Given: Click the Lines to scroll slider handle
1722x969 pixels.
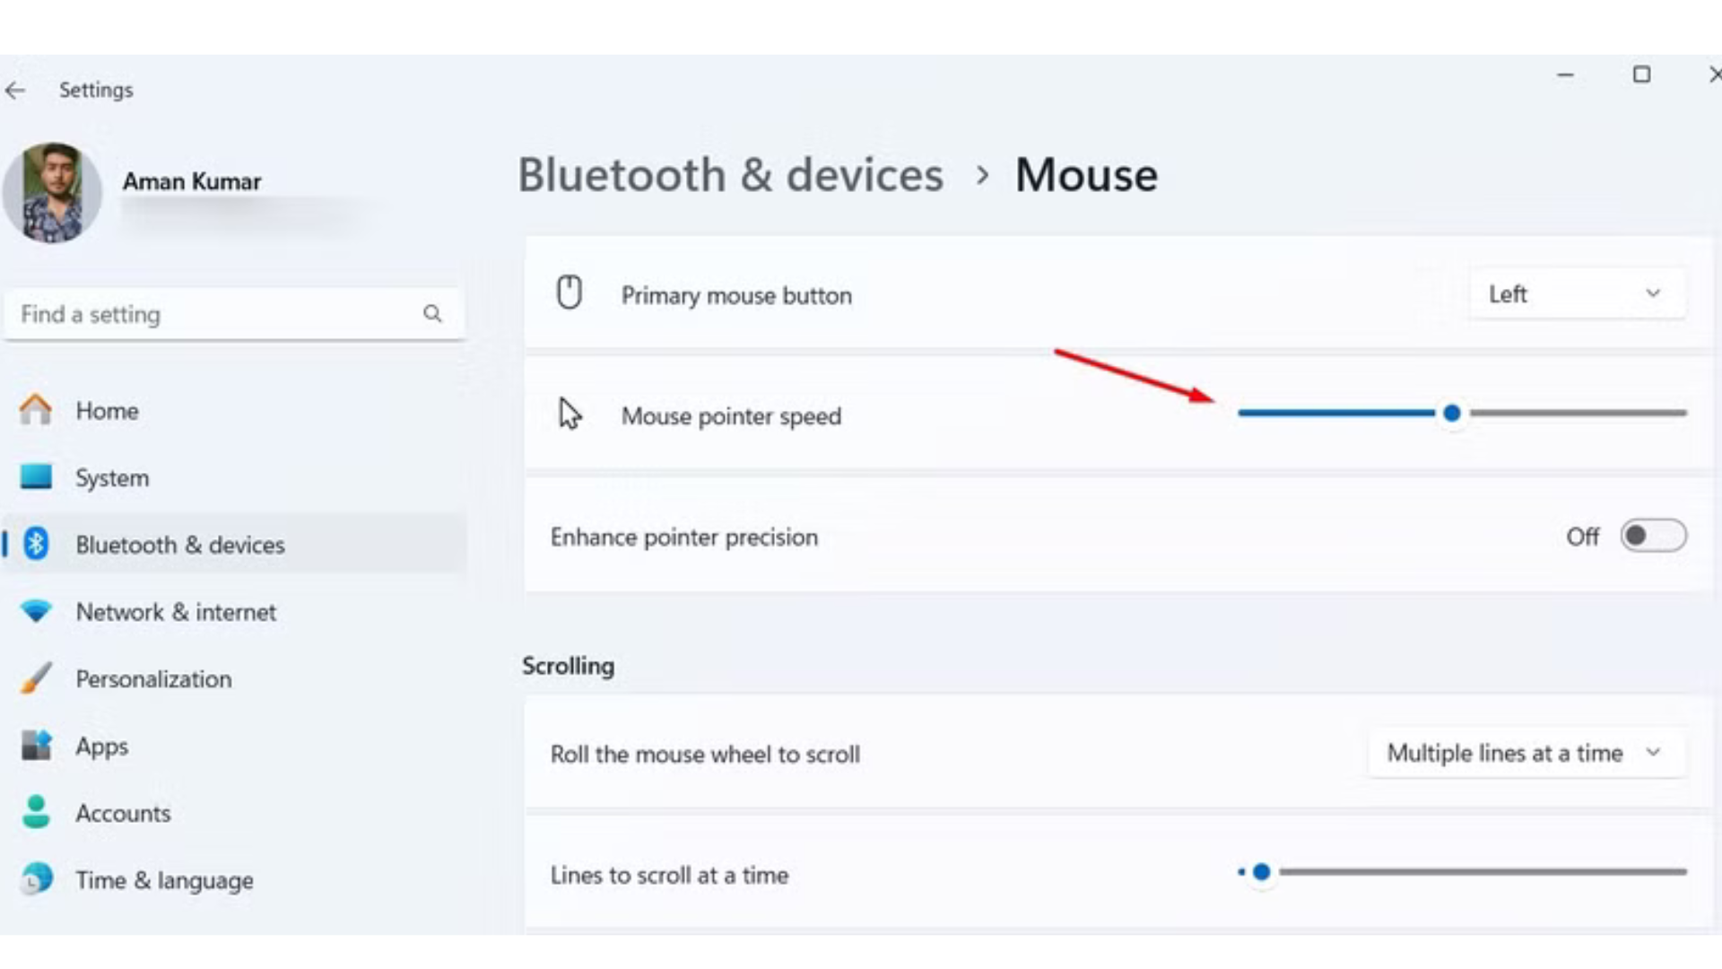Looking at the screenshot, I should [x=1261, y=872].
